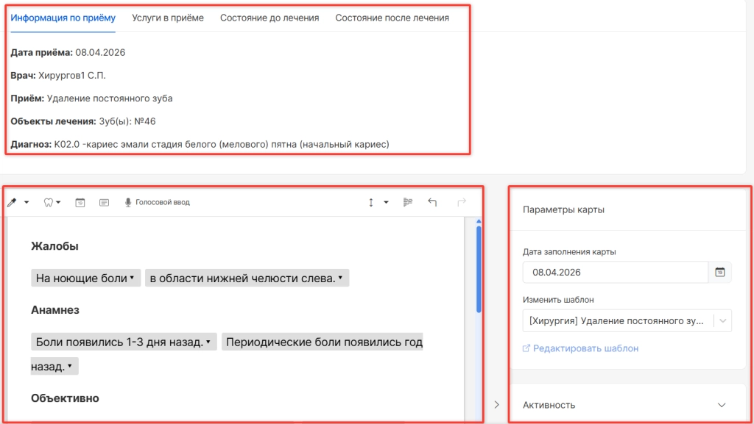Select the pen tool in editor toolbar

(x=12, y=202)
